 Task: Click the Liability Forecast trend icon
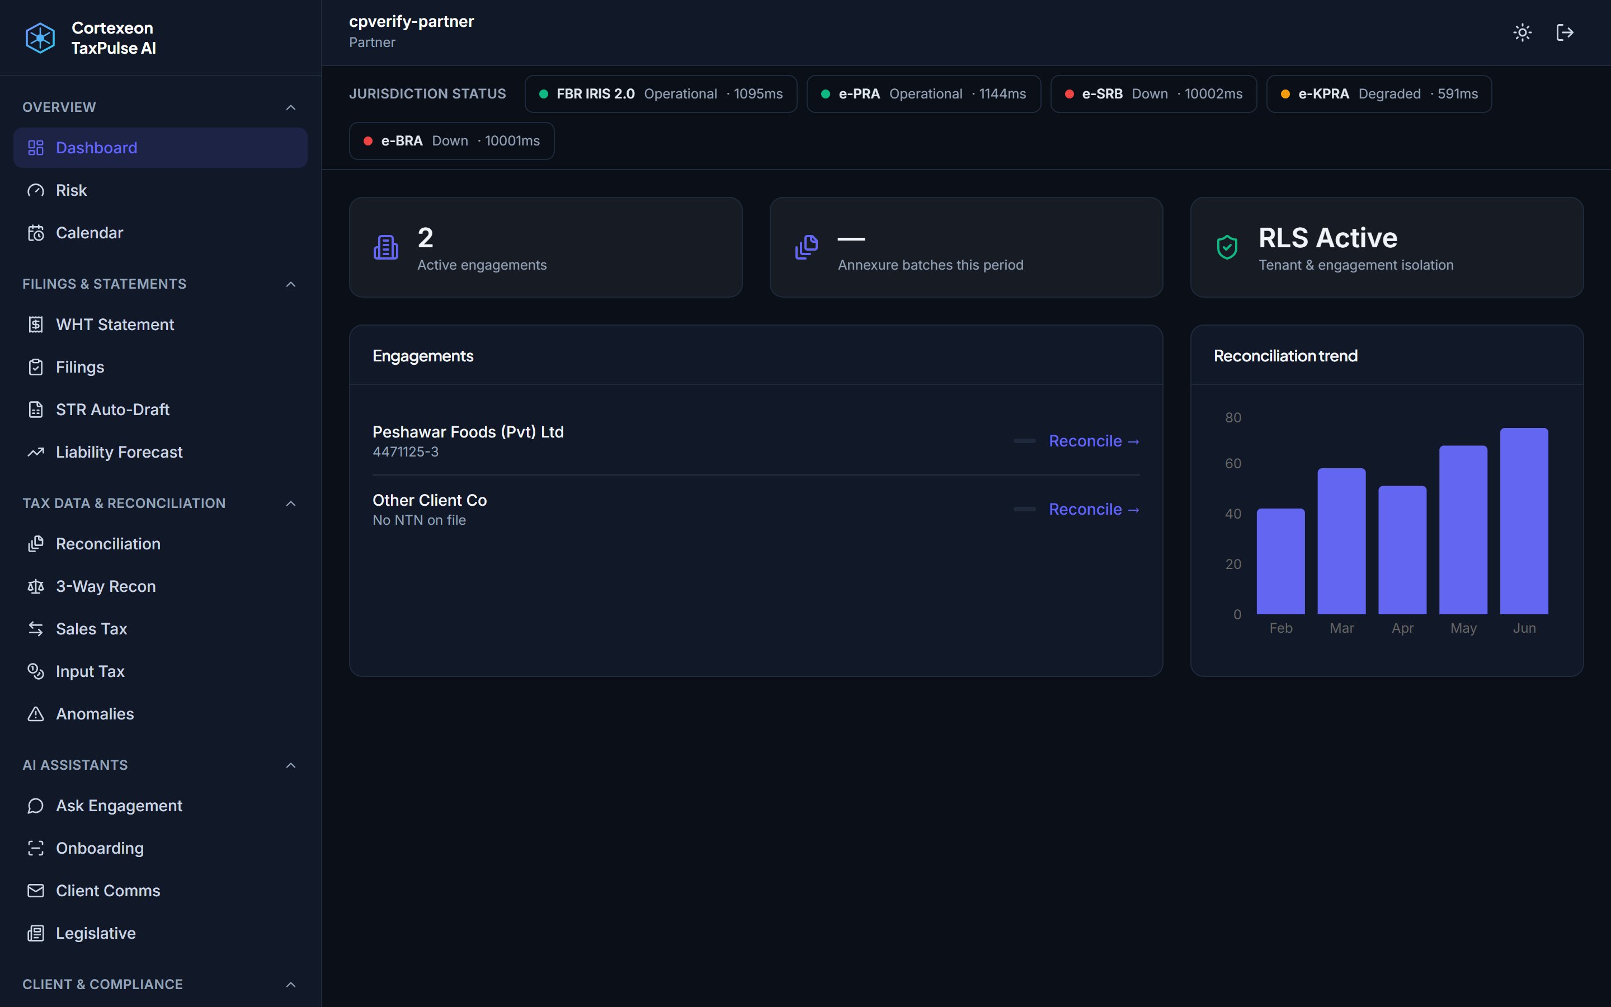click(x=36, y=452)
